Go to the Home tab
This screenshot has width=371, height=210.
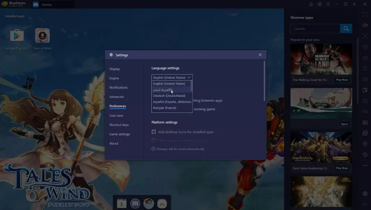tap(47, 5)
